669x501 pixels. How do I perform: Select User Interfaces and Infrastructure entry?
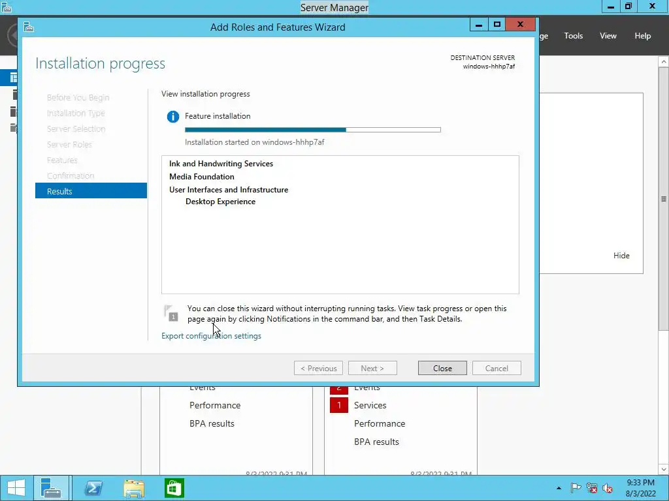(x=229, y=190)
